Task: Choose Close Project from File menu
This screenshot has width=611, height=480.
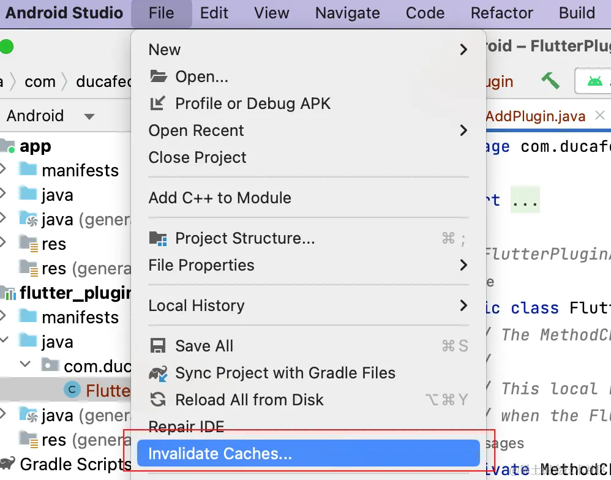Action: pos(197,157)
